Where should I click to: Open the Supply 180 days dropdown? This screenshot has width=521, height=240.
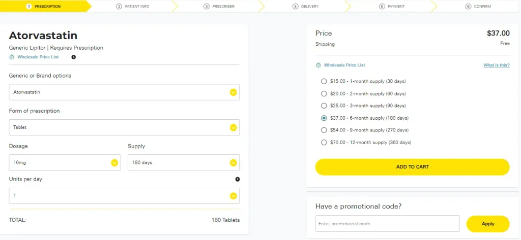coord(183,162)
